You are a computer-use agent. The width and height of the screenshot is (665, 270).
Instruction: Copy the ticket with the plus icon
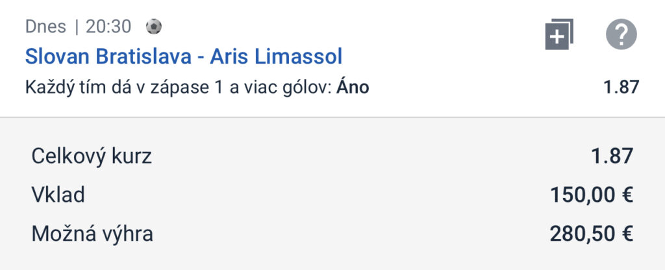[x=559, y=34]
